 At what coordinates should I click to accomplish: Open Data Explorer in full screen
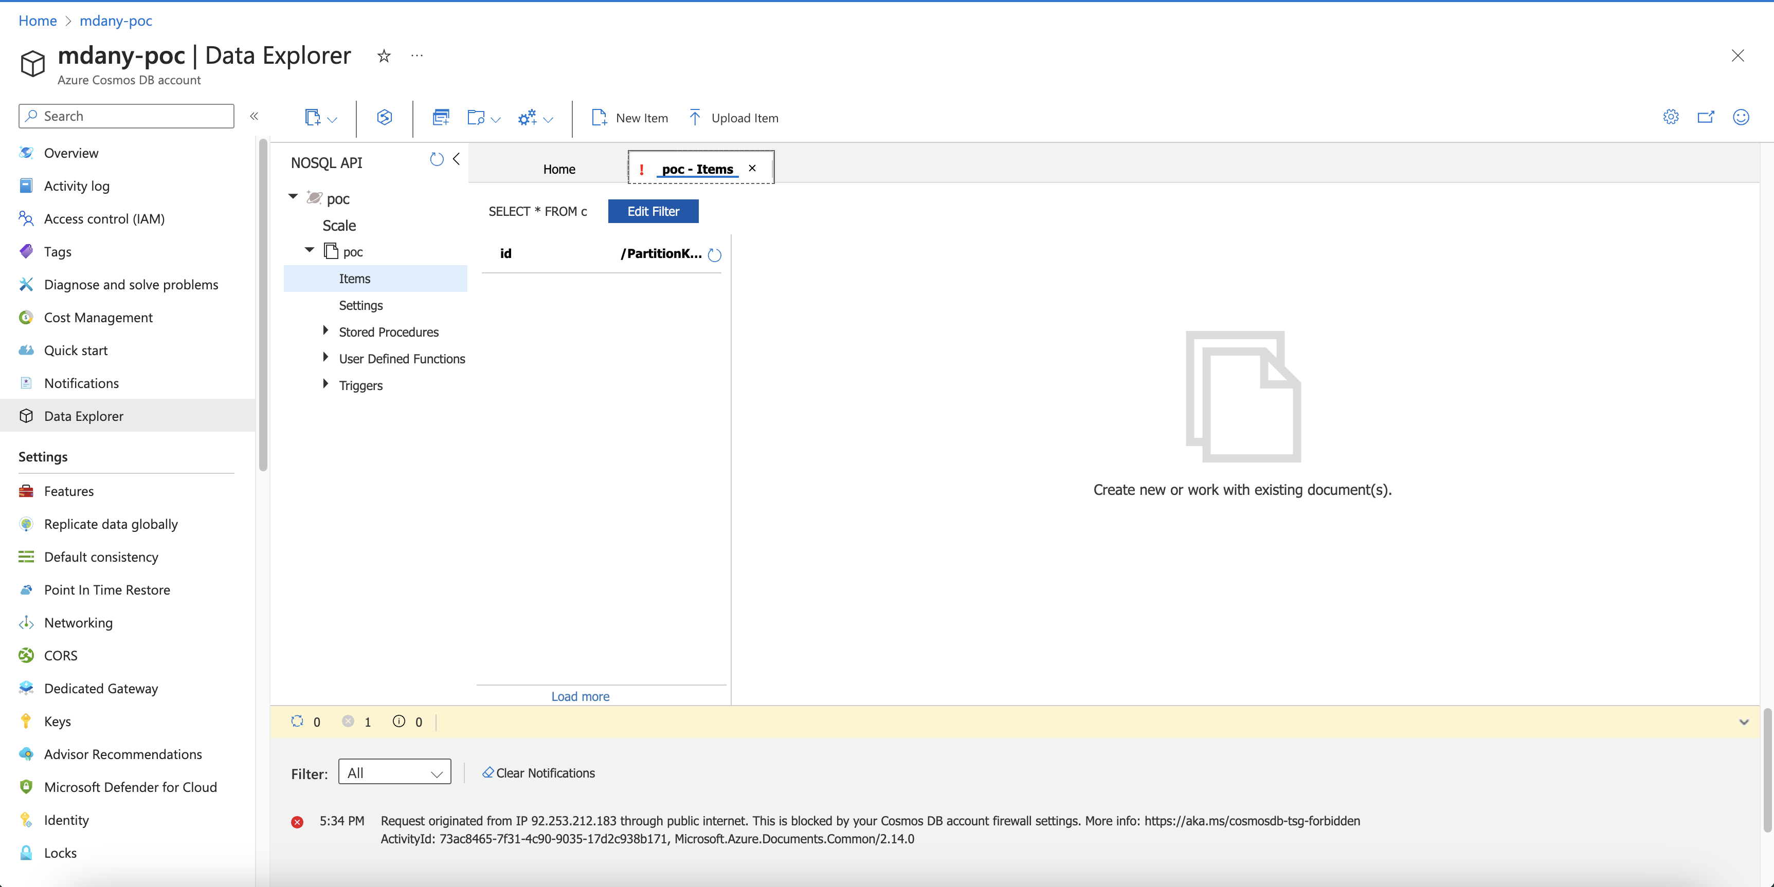tap(1705, 117)
